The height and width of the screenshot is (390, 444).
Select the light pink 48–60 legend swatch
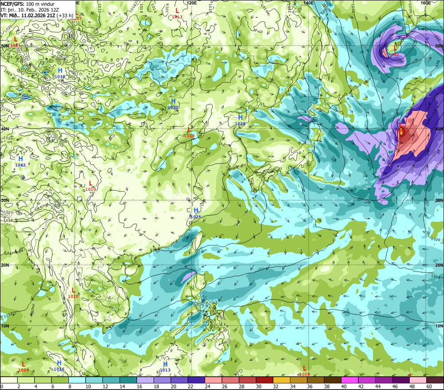coord(418,380)
